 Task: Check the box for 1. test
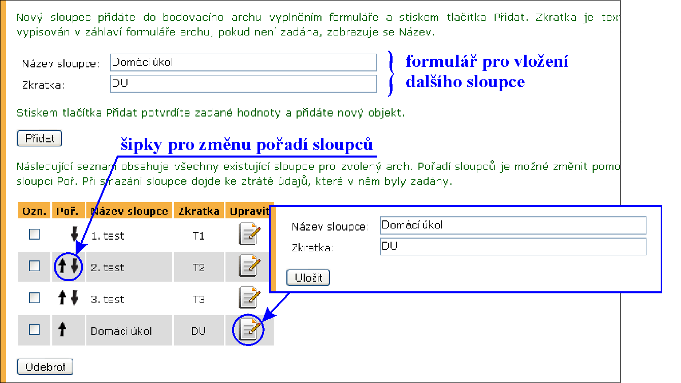pyautogui.click(x=34, y=235)
